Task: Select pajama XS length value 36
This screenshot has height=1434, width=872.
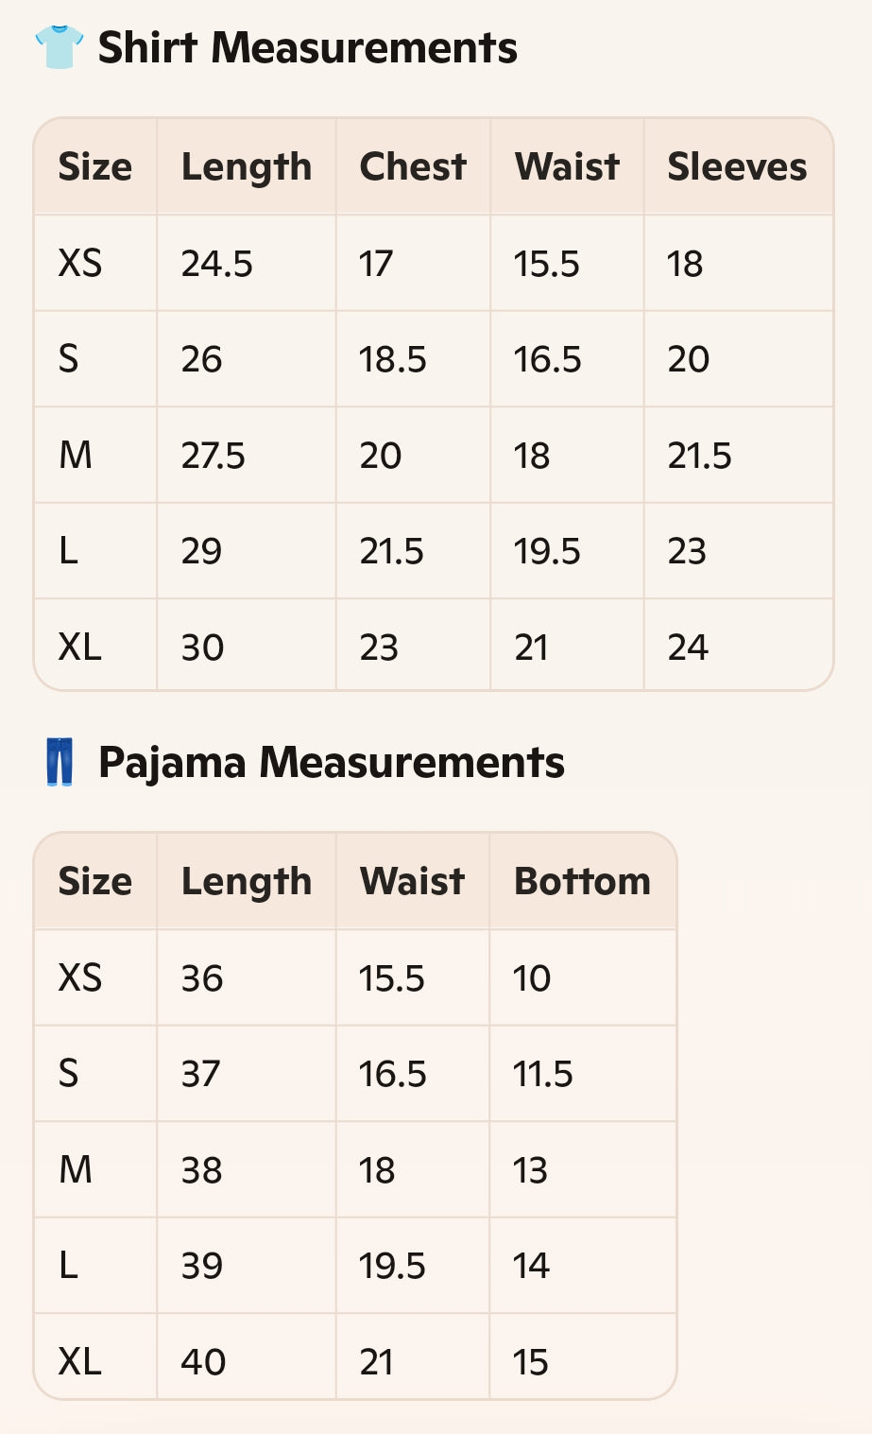Action: pos(202,978)
